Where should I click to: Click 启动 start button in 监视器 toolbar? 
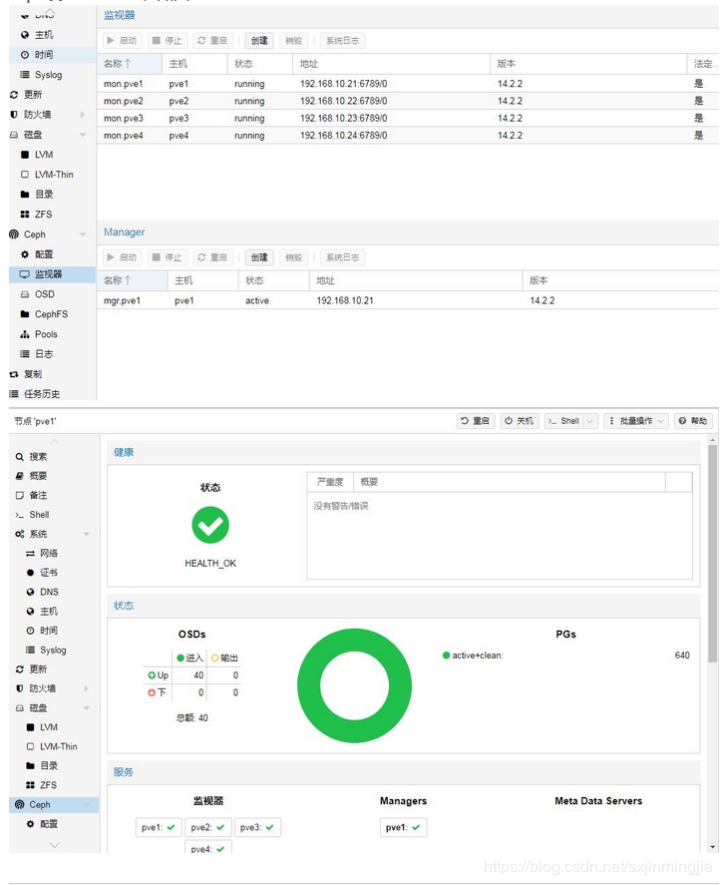pyautogui.click(x=122, y=41)
